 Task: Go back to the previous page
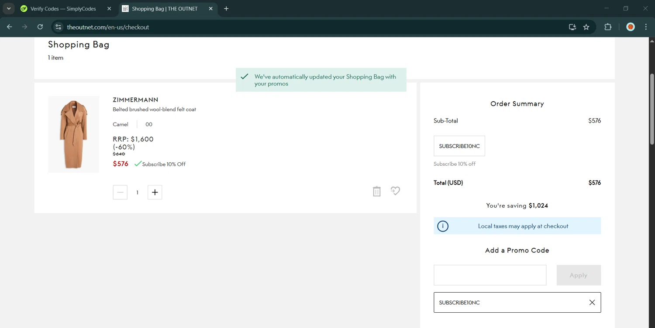[10, 27]
